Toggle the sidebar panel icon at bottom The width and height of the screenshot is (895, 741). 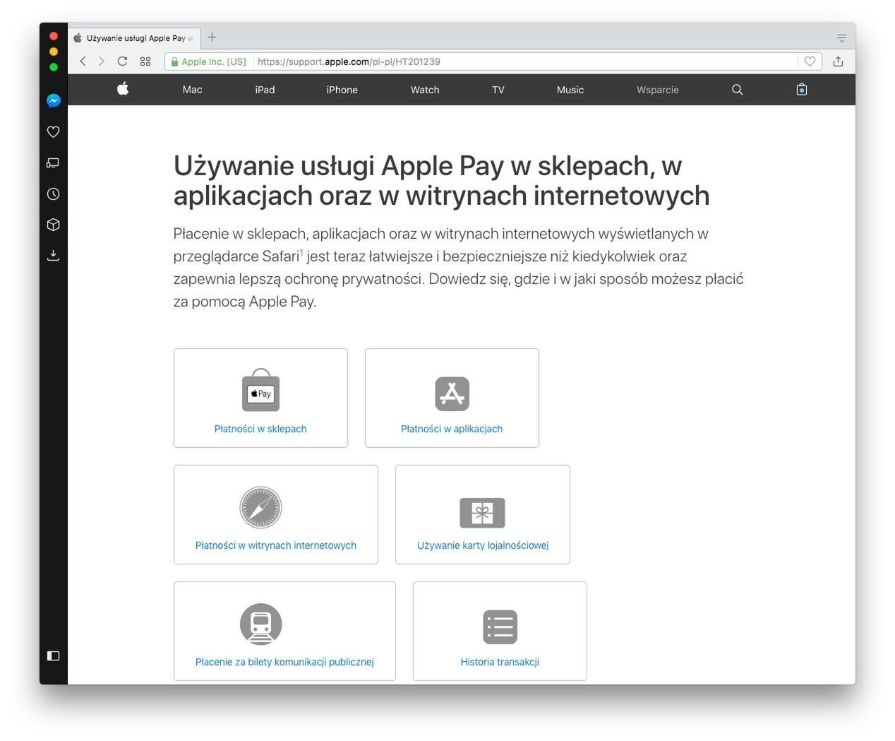coord(53,656)
